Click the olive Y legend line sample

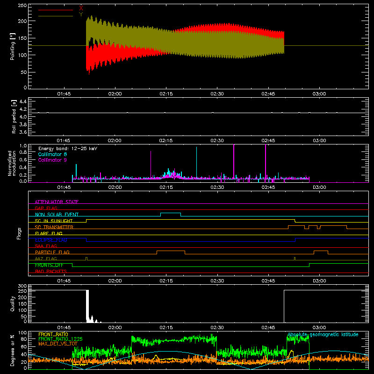click(56, 16)
